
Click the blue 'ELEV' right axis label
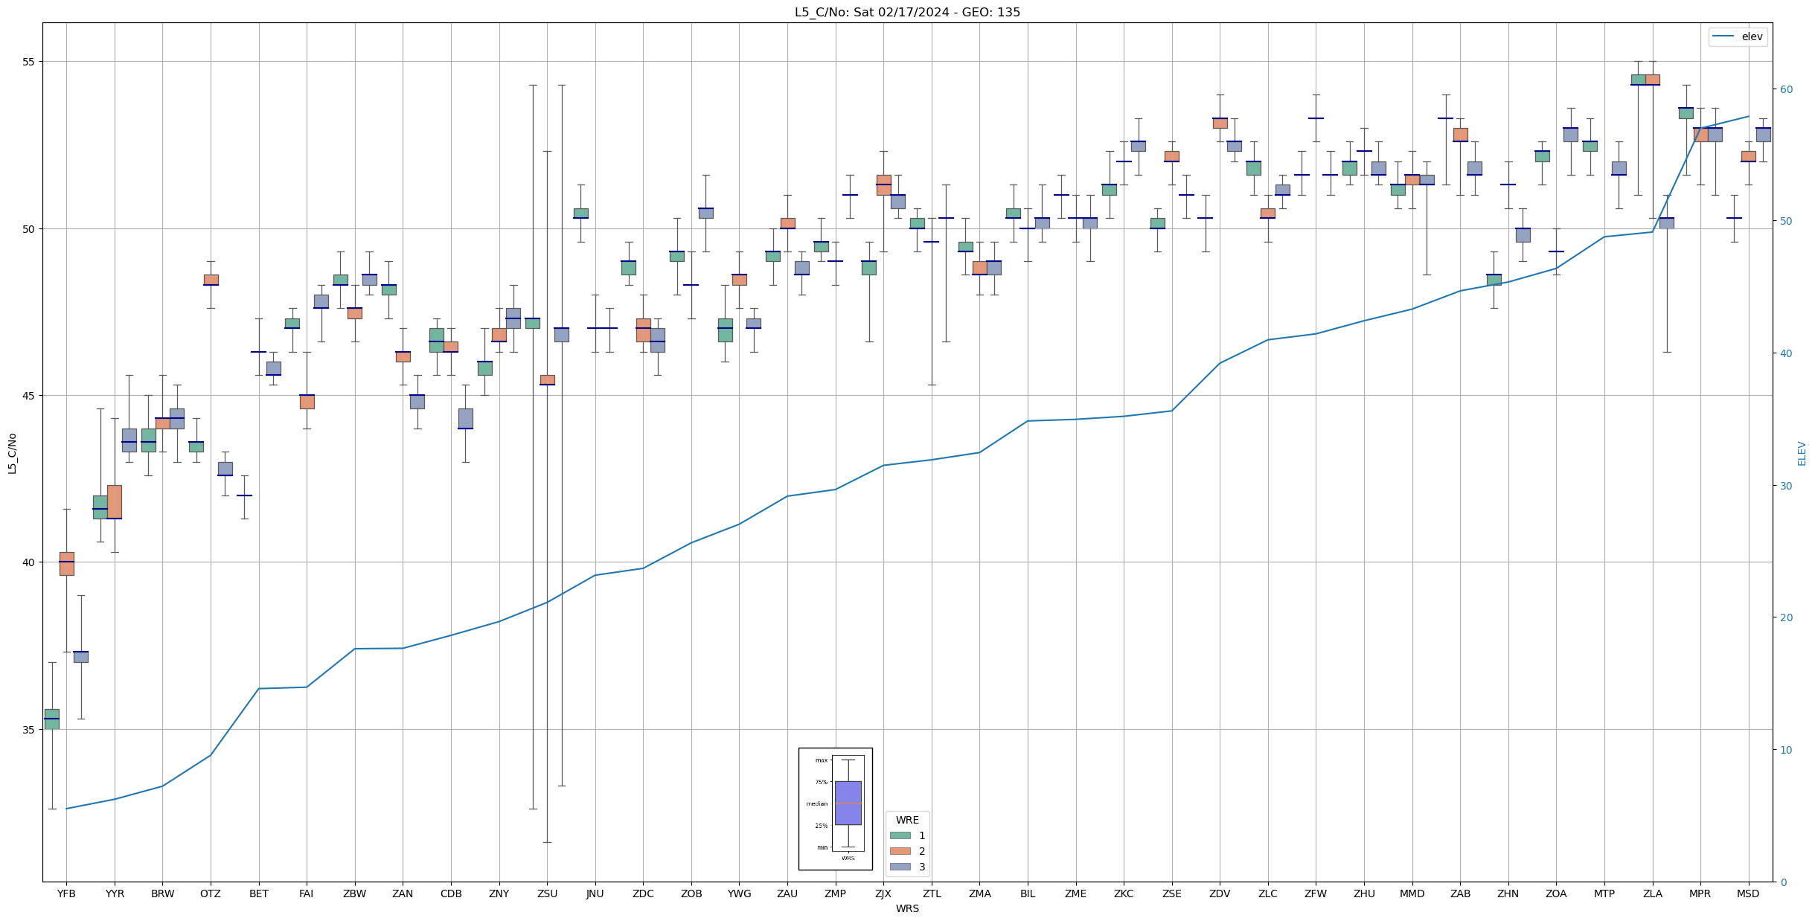tap(1802, 453)
